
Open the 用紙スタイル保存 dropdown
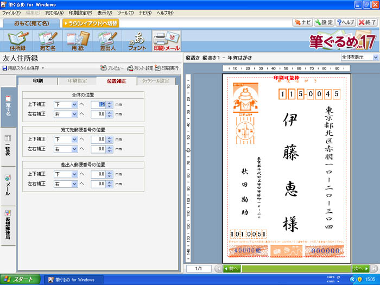pos(23,68)
